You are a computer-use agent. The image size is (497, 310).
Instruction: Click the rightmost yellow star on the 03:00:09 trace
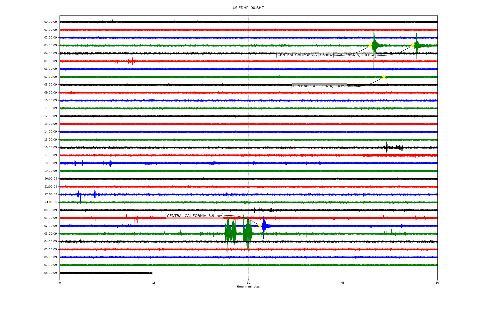click(x=412, y=45)
